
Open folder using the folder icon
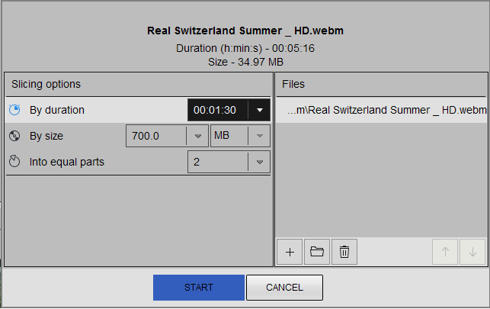pos(317,252)
